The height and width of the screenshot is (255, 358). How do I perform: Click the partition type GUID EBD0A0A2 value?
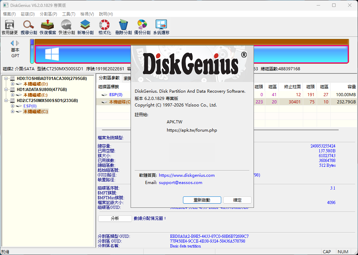pos(209,236)
